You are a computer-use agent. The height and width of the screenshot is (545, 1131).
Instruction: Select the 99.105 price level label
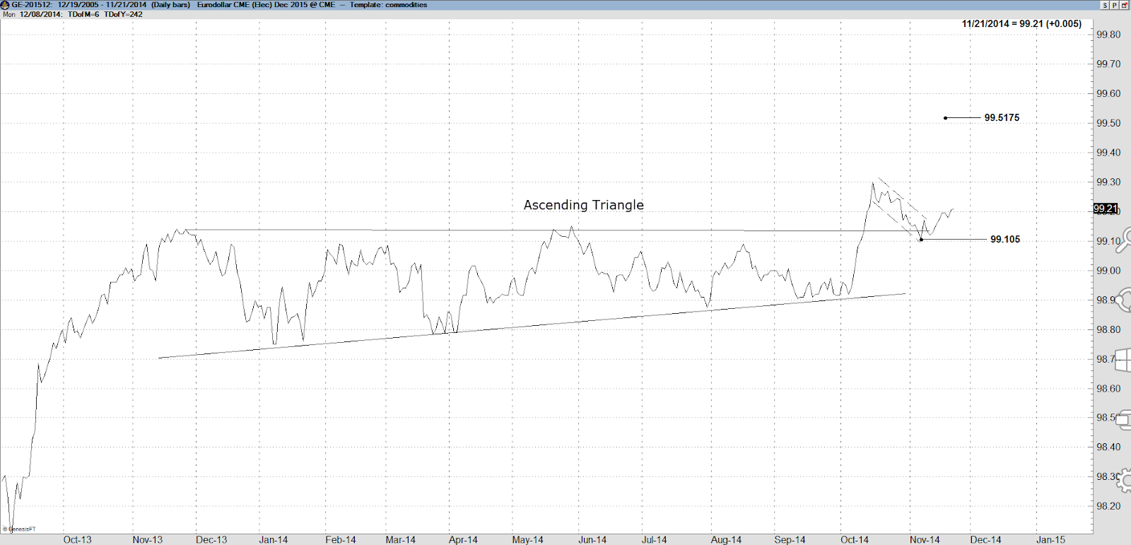pos(1005,240)
